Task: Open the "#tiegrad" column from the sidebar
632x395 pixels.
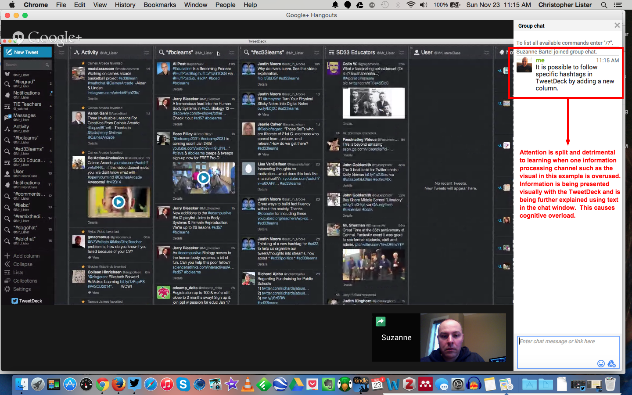Action: click(x=28, y=83)
